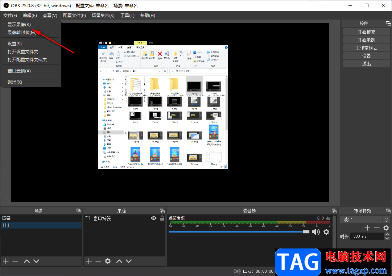Hide the 窗口捕获 source via the eye icon

154,218
